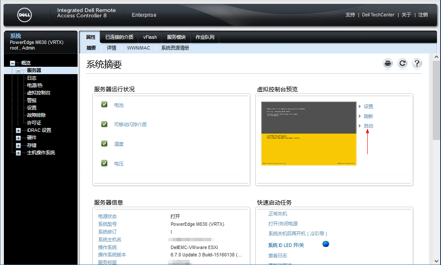Click 打开/关闭电源 quick launch task
441x265 pixels.
283,224
